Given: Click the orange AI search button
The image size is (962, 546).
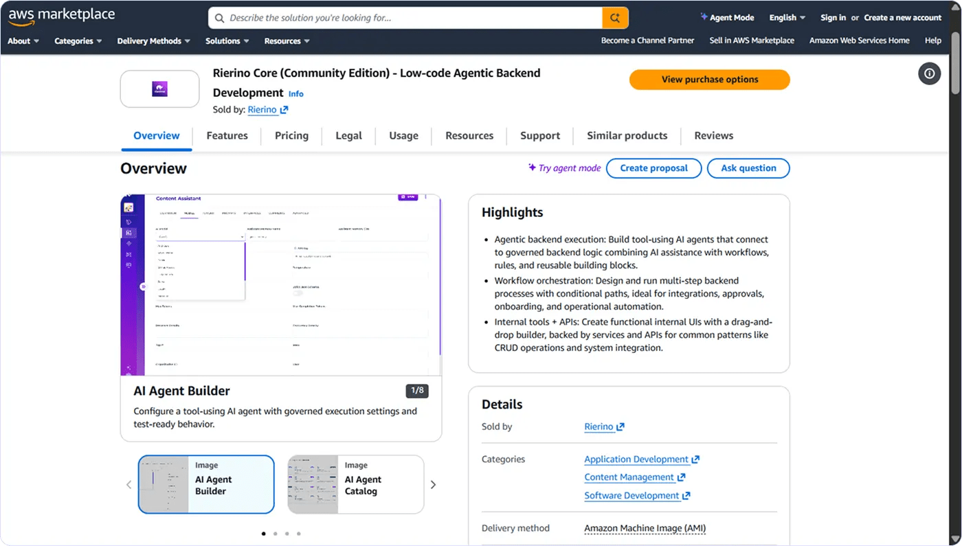Looking at the screenshot, I should coord(615,18).
